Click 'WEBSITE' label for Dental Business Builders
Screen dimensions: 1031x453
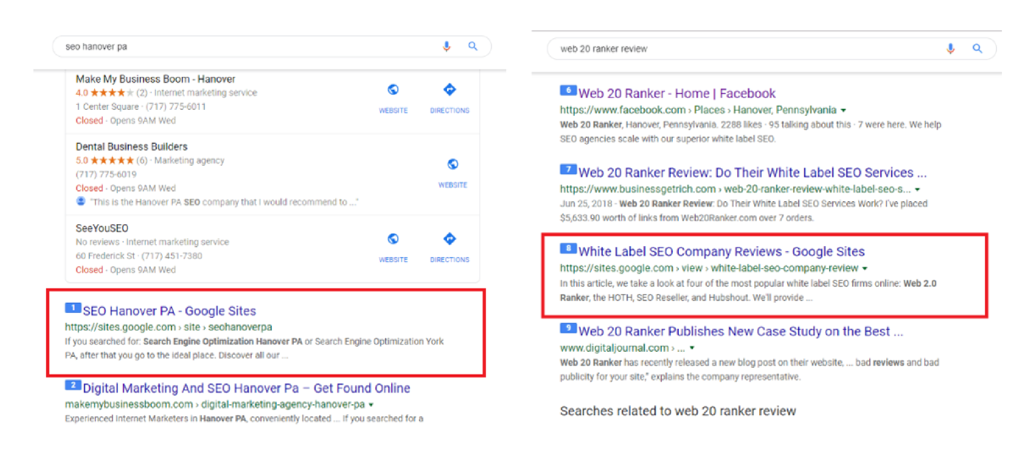pyautogui.click(x=453, y=185)
